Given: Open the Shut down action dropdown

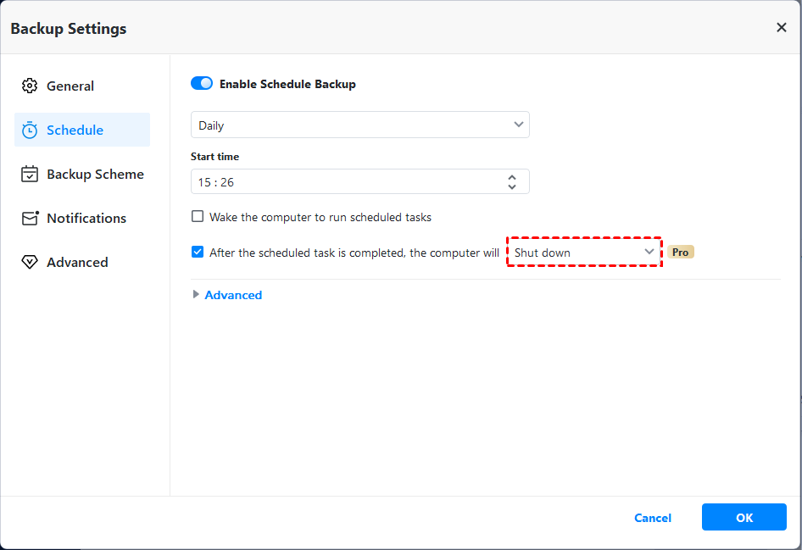Looking at the screenshot, I should [x=584, y=253].
